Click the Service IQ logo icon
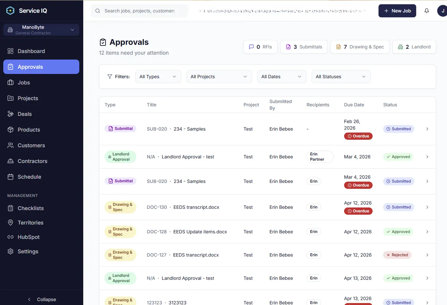Image resolution: width=447 pixels, height=305 pixels. pos(10,11)
